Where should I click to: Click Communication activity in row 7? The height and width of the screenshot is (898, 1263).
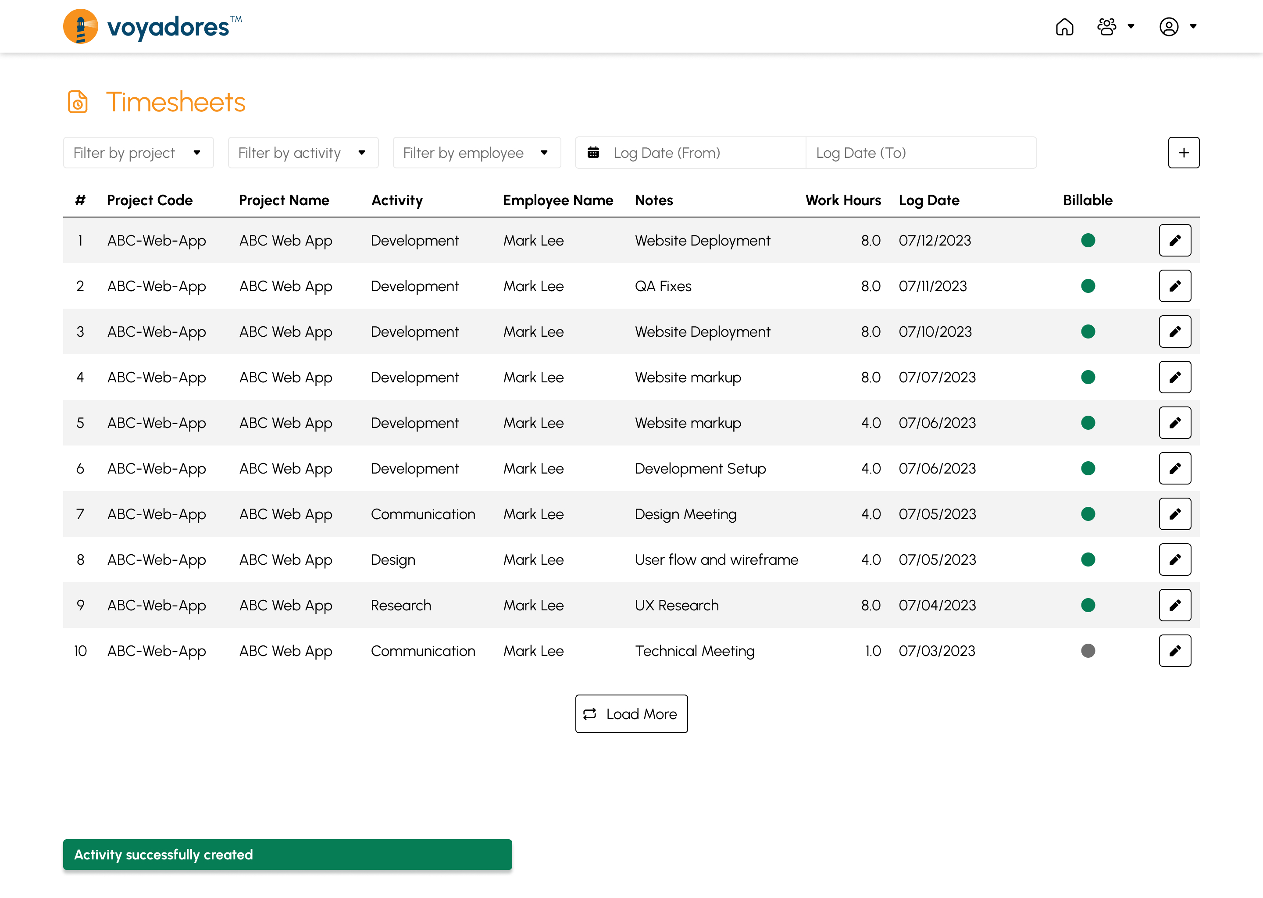pyautogui.click(x=422, y=514)
